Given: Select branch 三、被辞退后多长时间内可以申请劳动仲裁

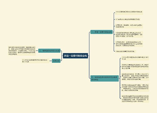Looking at the screenshot, I should [x=105, y=78].
